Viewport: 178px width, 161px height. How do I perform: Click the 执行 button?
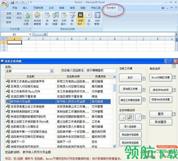coord(130,78)
